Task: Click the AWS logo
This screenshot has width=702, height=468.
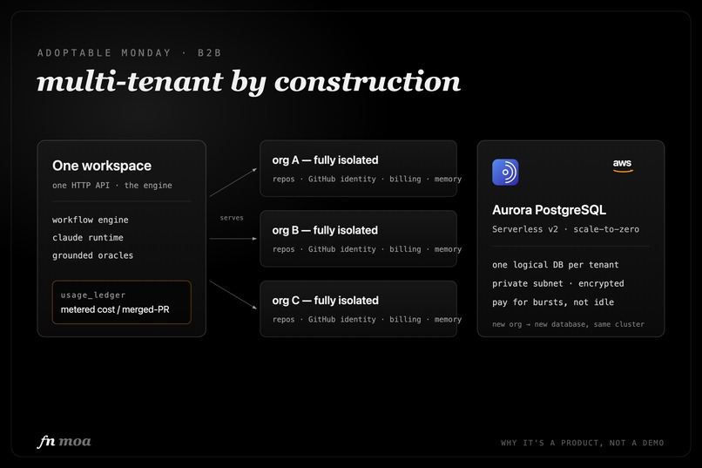Action: click(623, 166)
